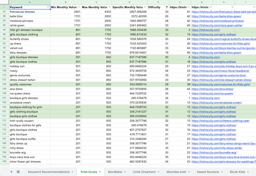Open filter menu for Keyword column
The width and height of the screenshot is (256, 176).
tap(48, 7)
